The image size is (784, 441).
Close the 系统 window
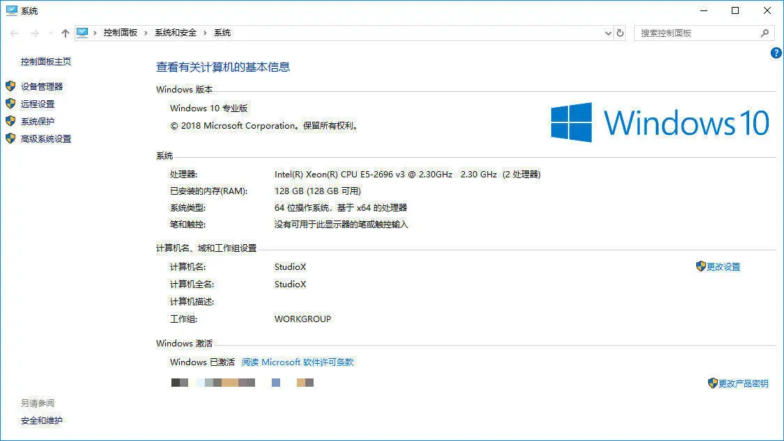click(x=767, y=10)
